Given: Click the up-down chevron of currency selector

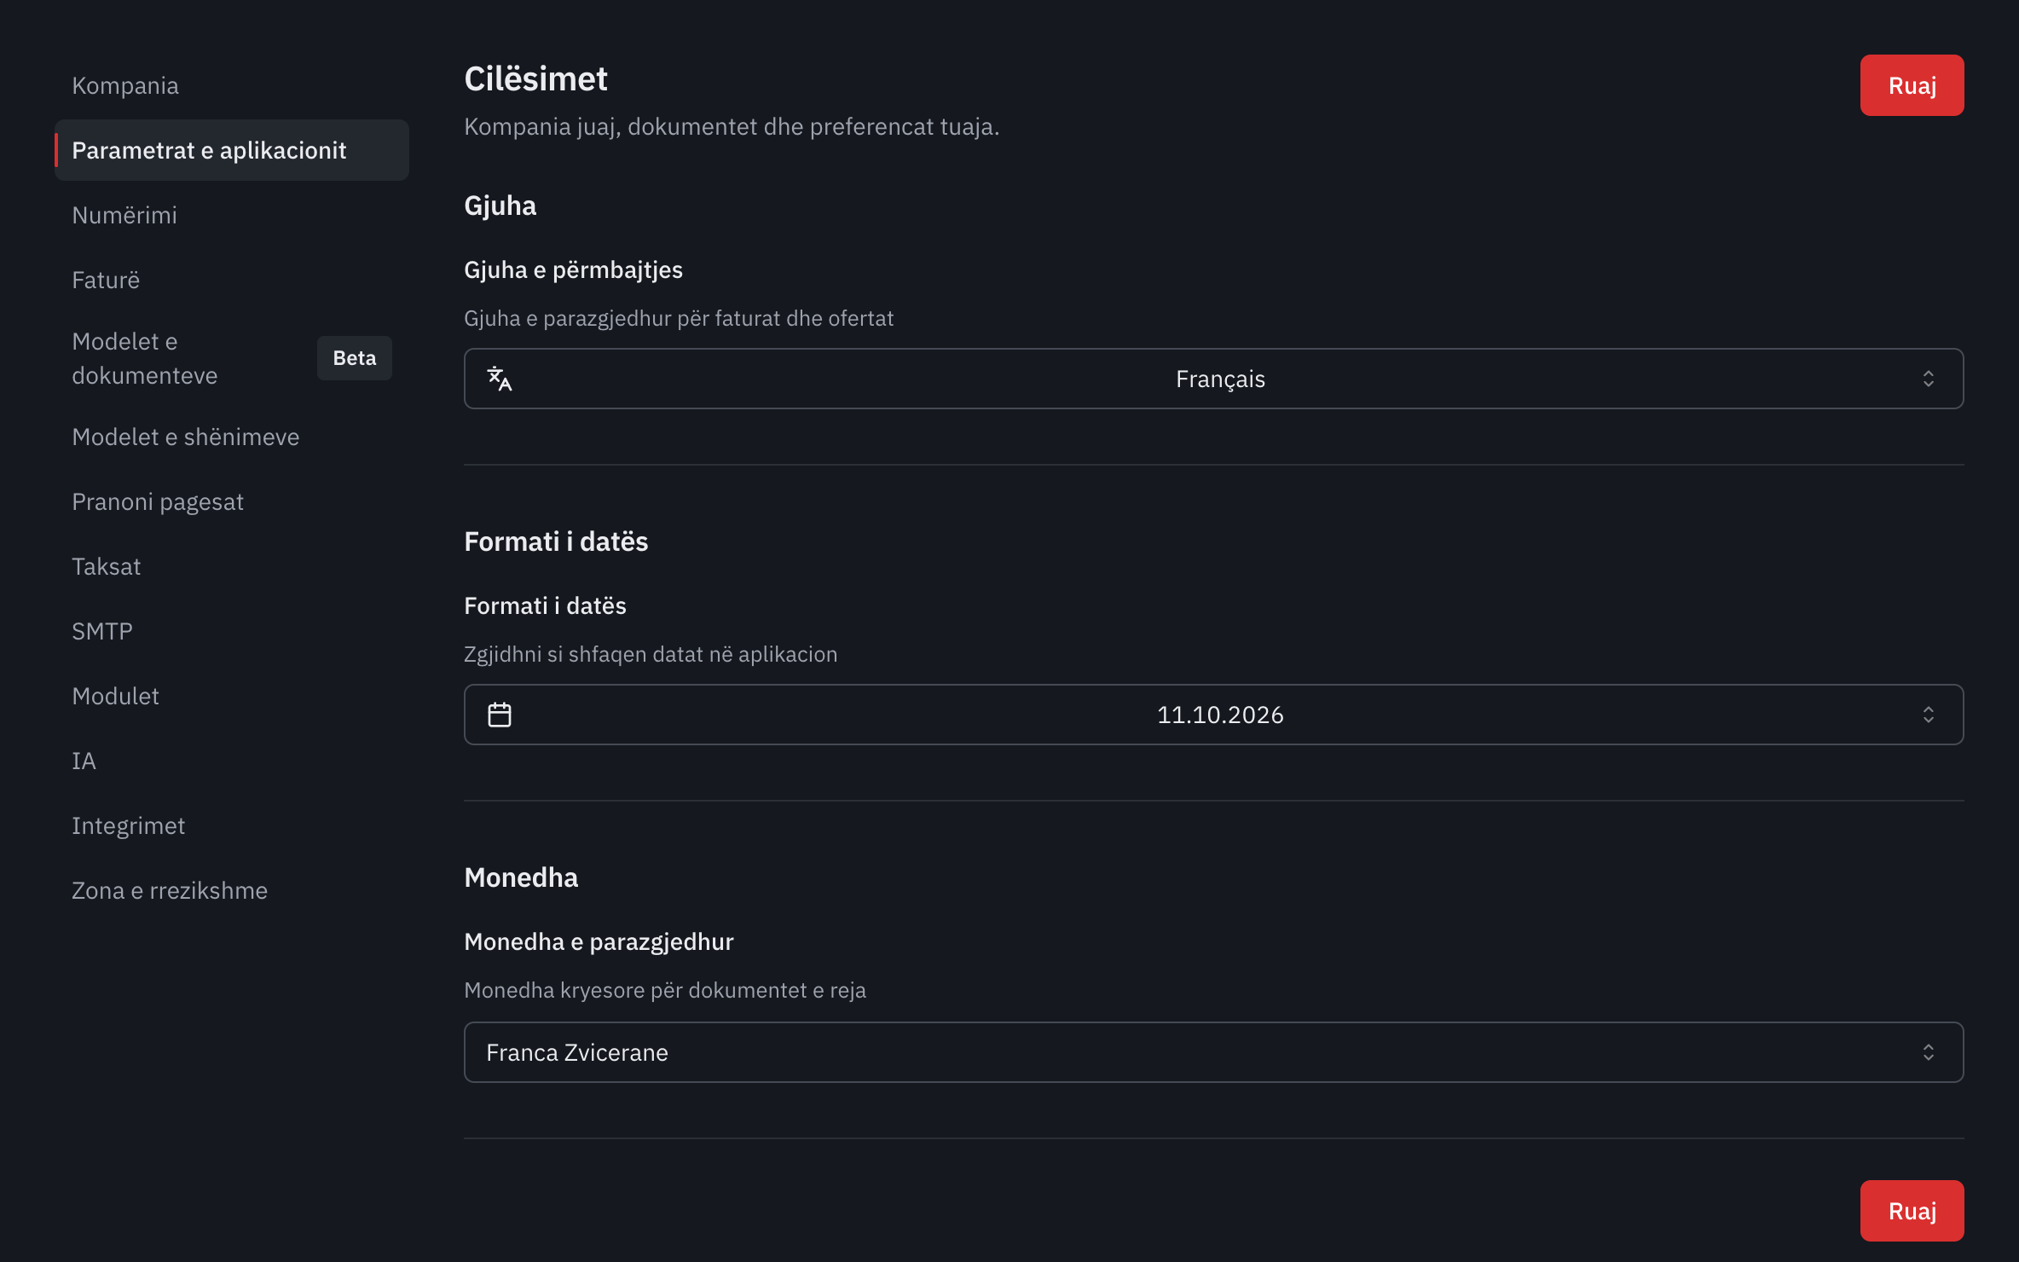Looking at the screenshot, I should (x=1929, y=1052).
